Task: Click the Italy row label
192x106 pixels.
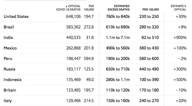Action: 8,101
